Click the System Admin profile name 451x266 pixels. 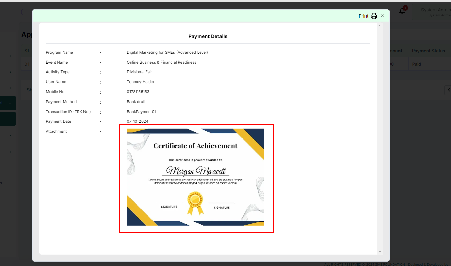click(x=436, y=10)
